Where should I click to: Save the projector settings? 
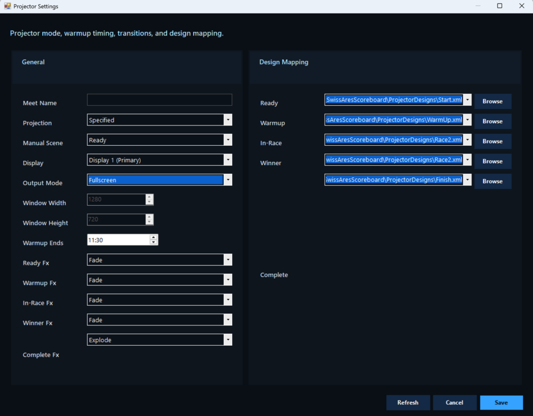(x=501, y=402)
